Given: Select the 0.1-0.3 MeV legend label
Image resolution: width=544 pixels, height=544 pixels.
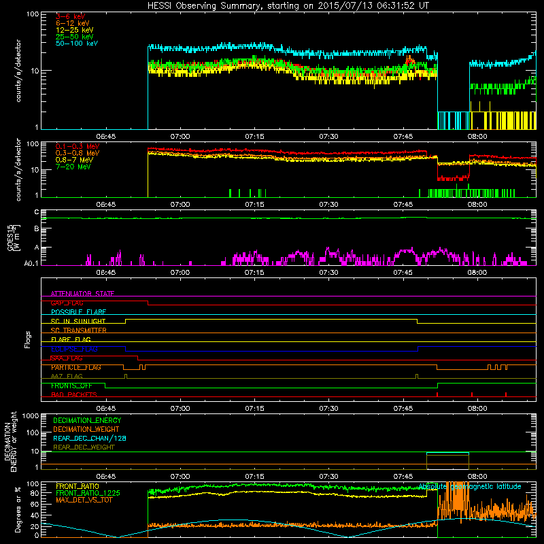Looking at the screenshot, I should click(78, 146).
